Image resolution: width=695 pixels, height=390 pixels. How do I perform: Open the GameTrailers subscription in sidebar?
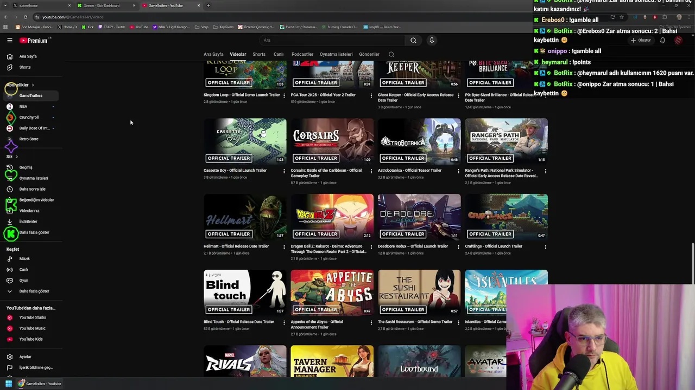pos(31,96)
